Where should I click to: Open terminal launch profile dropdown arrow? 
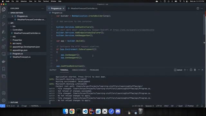click(187, 70)
